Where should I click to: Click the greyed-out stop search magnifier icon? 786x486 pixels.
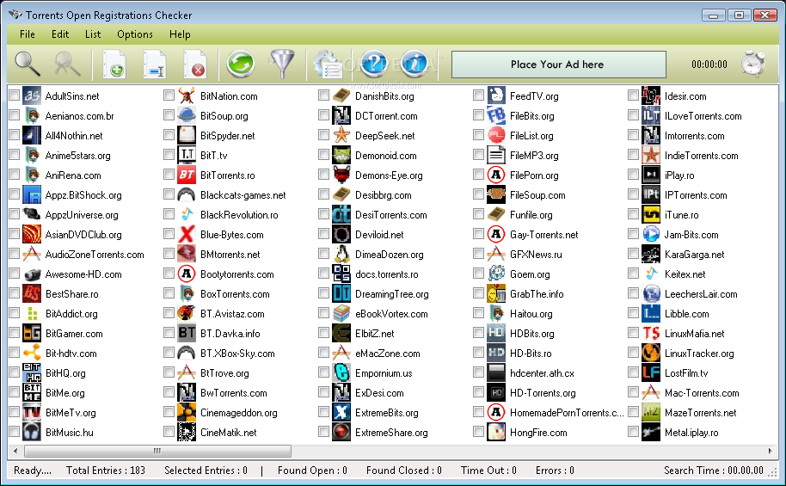[67, 64]
